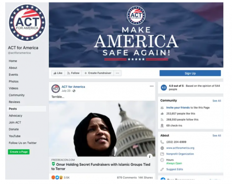Like the page with thumbs-up button
Screen dimensions: 232x184
pos(58,73)
